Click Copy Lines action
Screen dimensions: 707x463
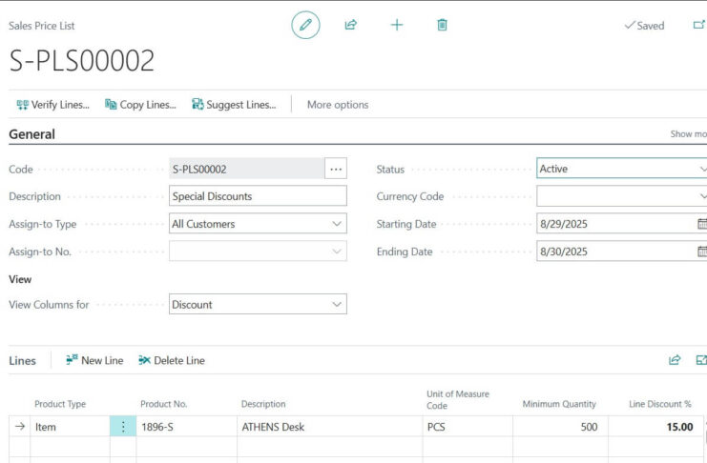point(140,105)
